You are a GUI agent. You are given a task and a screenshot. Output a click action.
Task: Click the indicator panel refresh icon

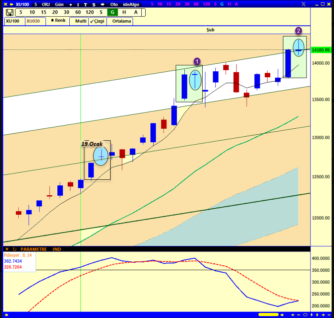click(x=15, y=249)
